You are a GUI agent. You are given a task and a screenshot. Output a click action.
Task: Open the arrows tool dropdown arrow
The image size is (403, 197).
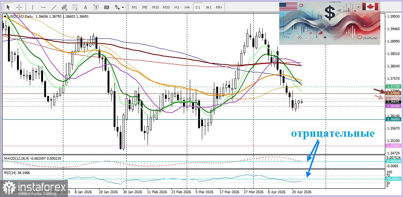click(x=123, y=7)
